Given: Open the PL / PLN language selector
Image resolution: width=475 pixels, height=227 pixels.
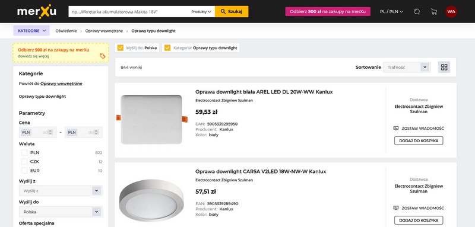Looking at the screenshot, I should (391, 11).
